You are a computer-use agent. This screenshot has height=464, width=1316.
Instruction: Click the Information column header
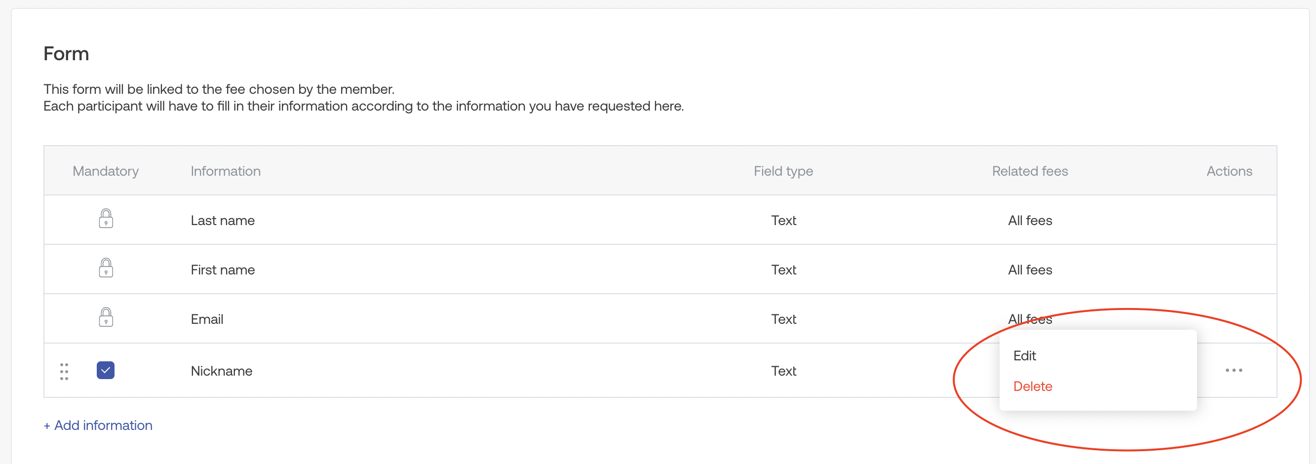(225, 171)
